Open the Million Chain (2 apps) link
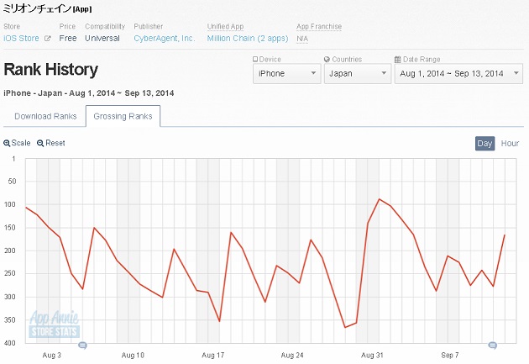 [x=248, y=38]
